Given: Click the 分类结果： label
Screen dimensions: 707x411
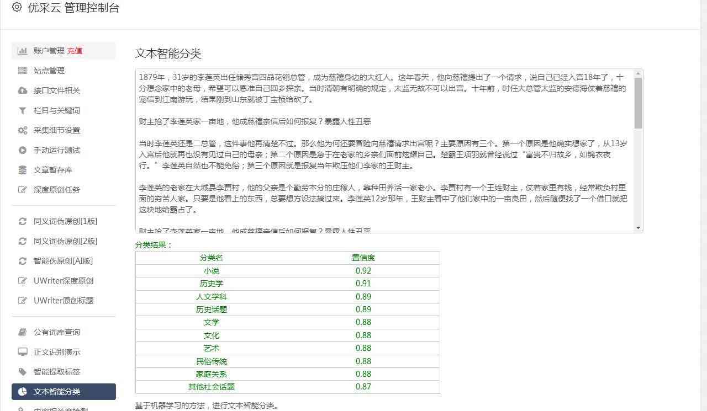Looking at the screenshot, I should (x=154, y=245).
